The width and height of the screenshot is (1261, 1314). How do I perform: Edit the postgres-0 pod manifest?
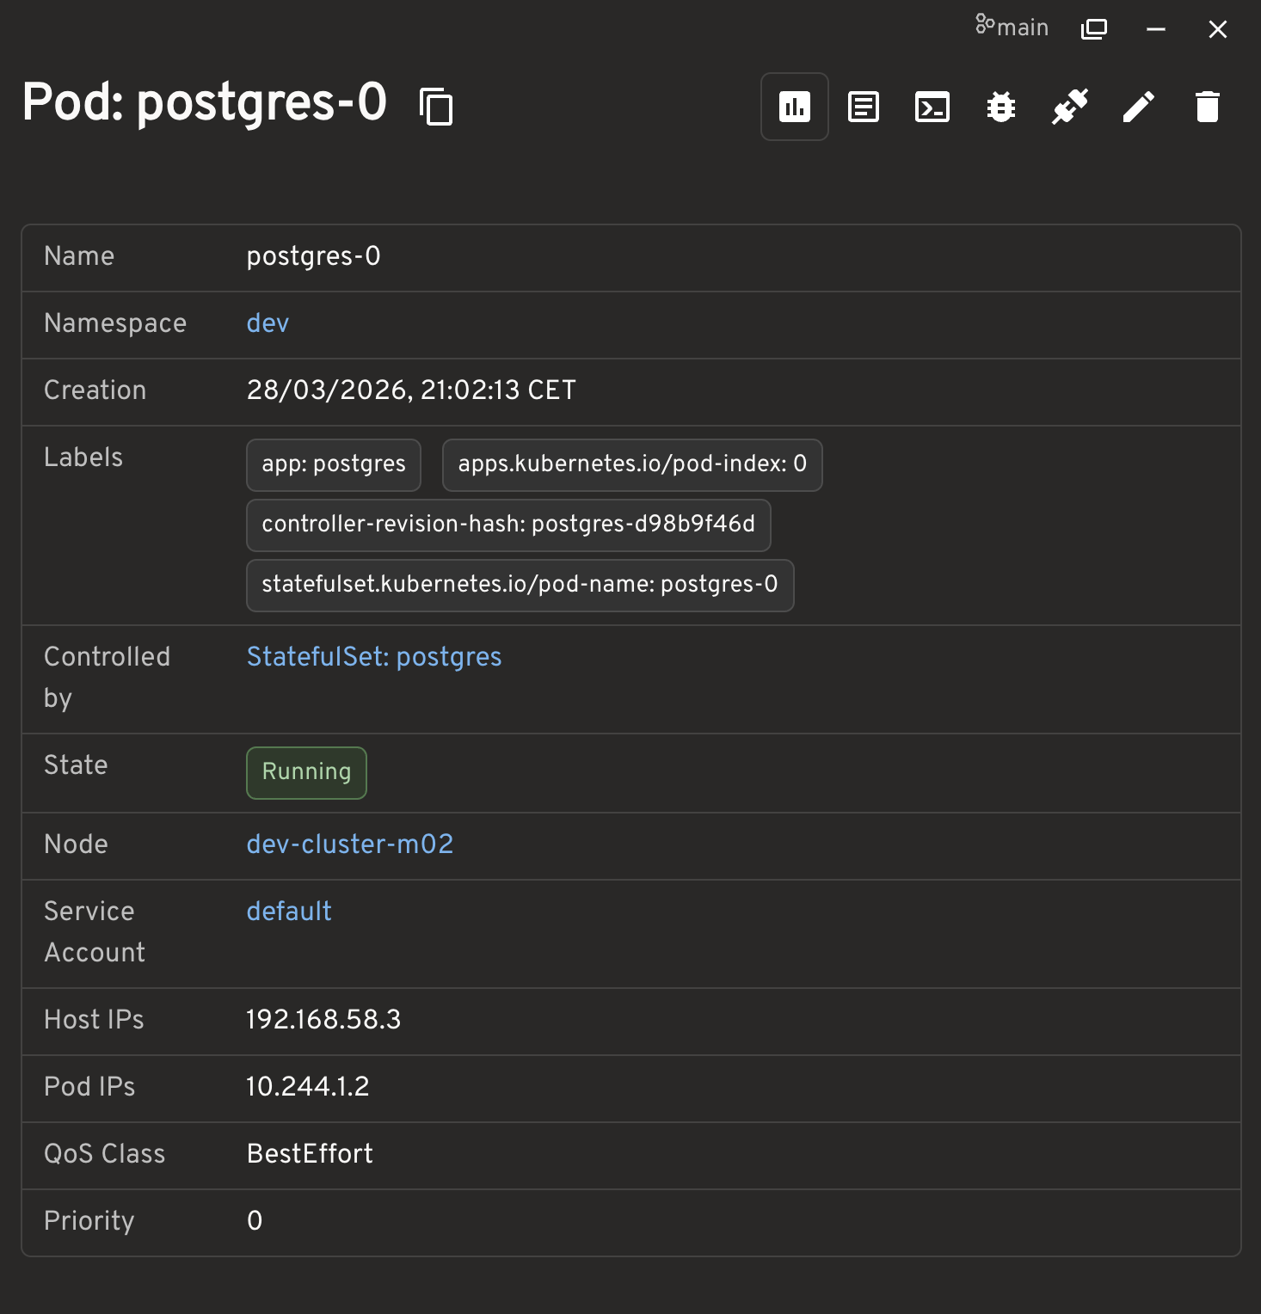click(x=1138, y=106)
